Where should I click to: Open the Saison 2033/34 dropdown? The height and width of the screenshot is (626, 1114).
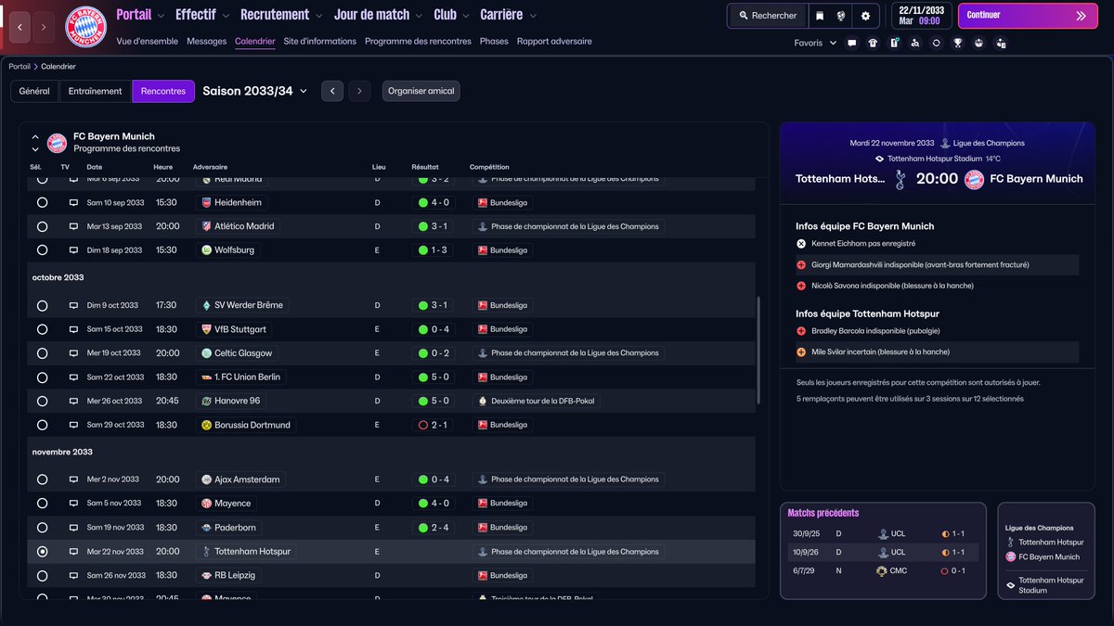(254, 91)
